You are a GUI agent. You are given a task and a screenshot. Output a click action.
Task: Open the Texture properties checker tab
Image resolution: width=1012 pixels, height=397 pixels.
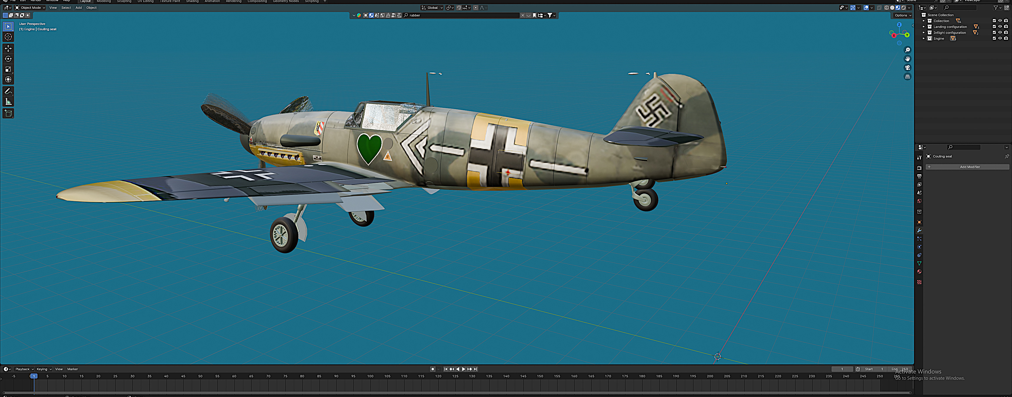click(919, 282)
